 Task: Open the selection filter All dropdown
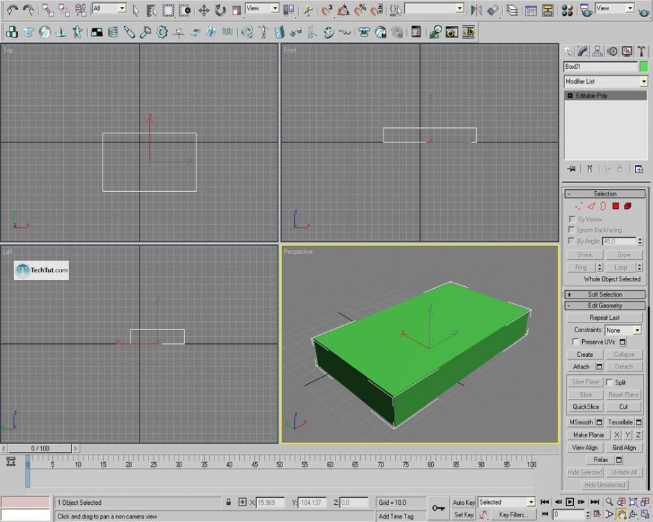[x=109, y=8]
